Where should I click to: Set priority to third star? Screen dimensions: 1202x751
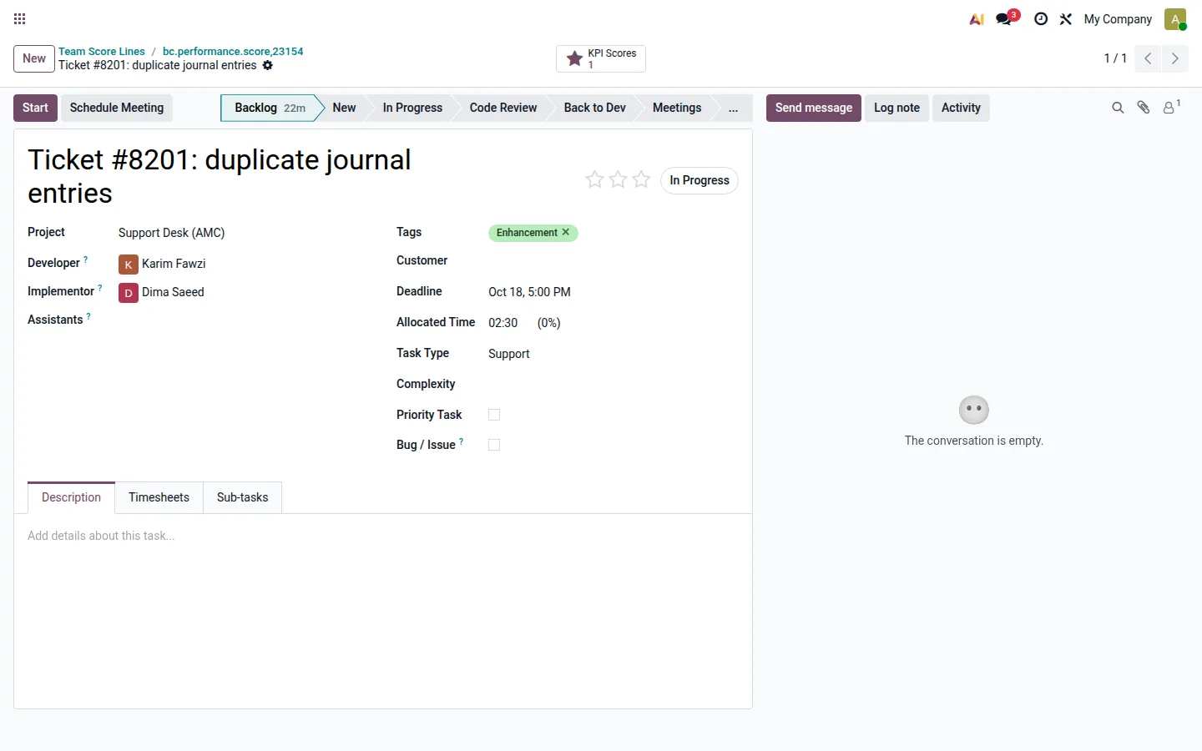[x=641, y=179]
